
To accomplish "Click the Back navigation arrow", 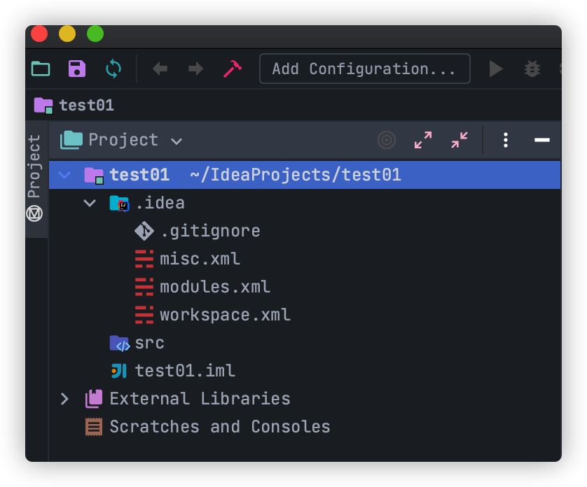I will tap(160, 69).
